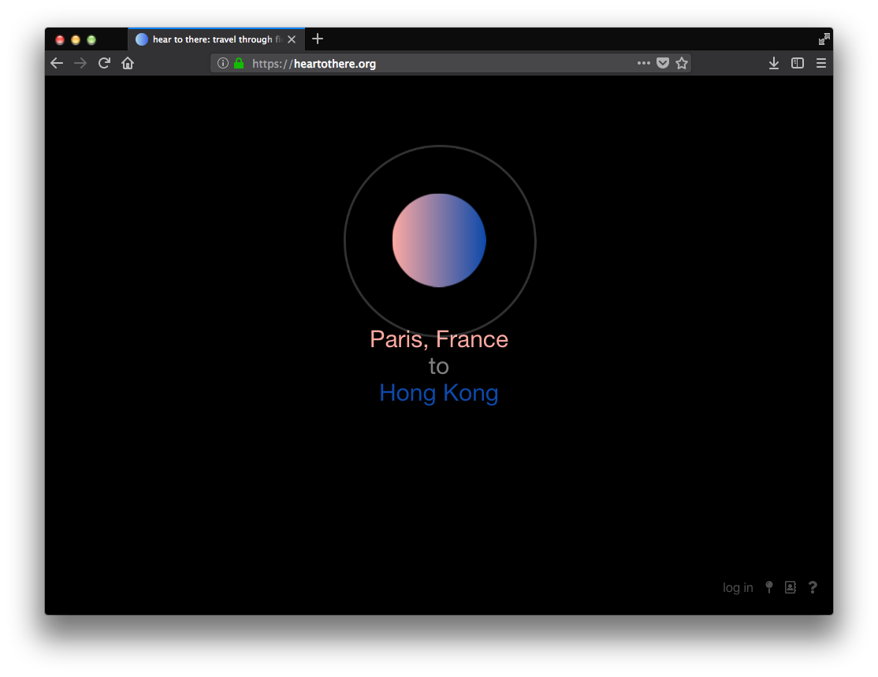
Task: Reload the current page
Action: click(104, 63)
